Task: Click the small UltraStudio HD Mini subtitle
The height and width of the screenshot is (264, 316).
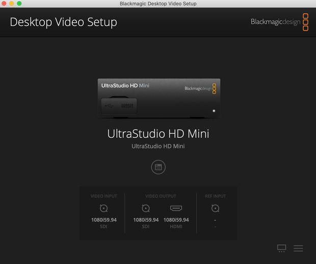Action: point(158,146)
